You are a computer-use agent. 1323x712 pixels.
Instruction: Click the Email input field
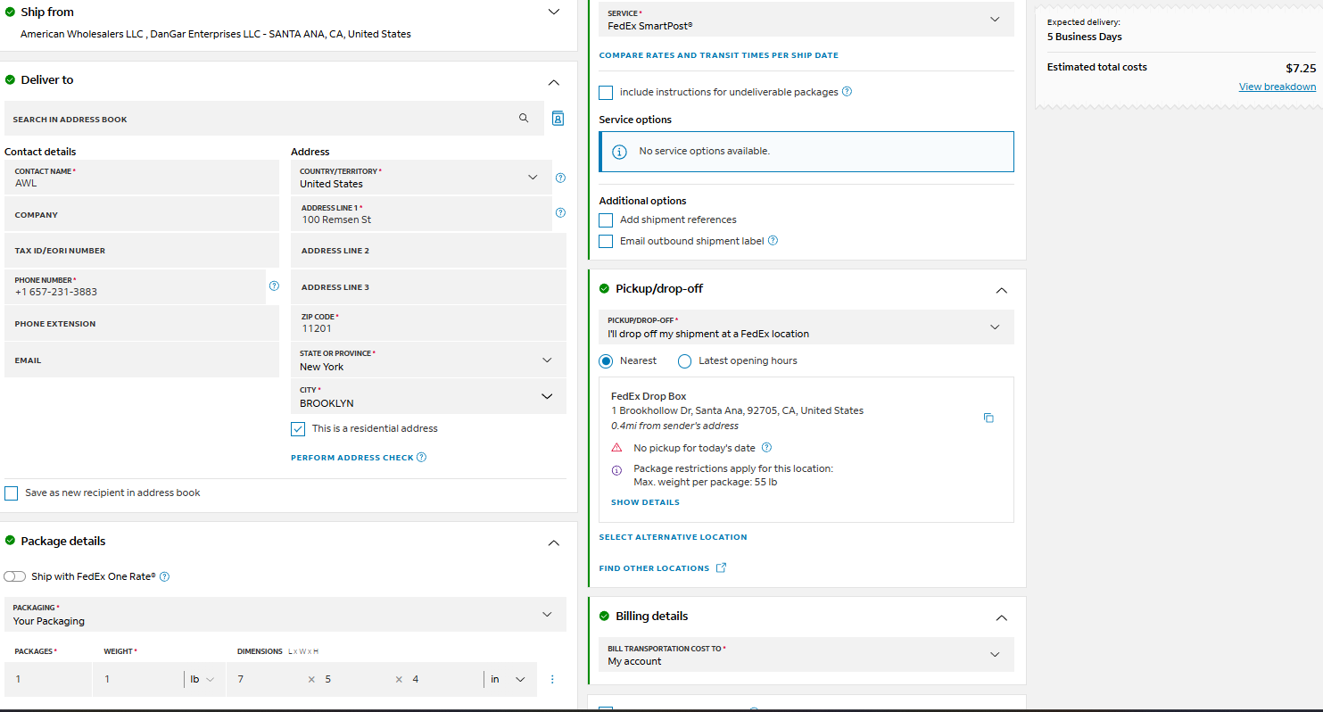click(142, 360)
